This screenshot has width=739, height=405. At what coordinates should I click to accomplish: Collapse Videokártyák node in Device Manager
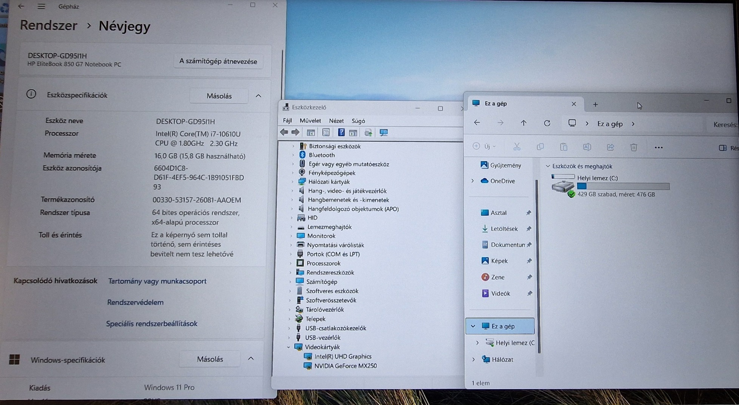[x=289, y=347]
